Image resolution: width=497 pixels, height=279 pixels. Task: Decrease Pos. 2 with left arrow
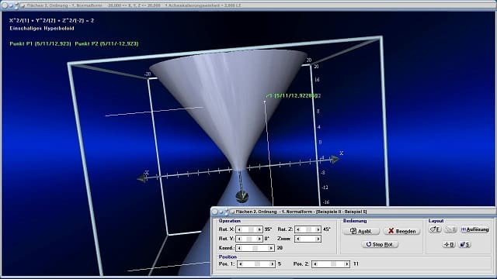[315, 263]
